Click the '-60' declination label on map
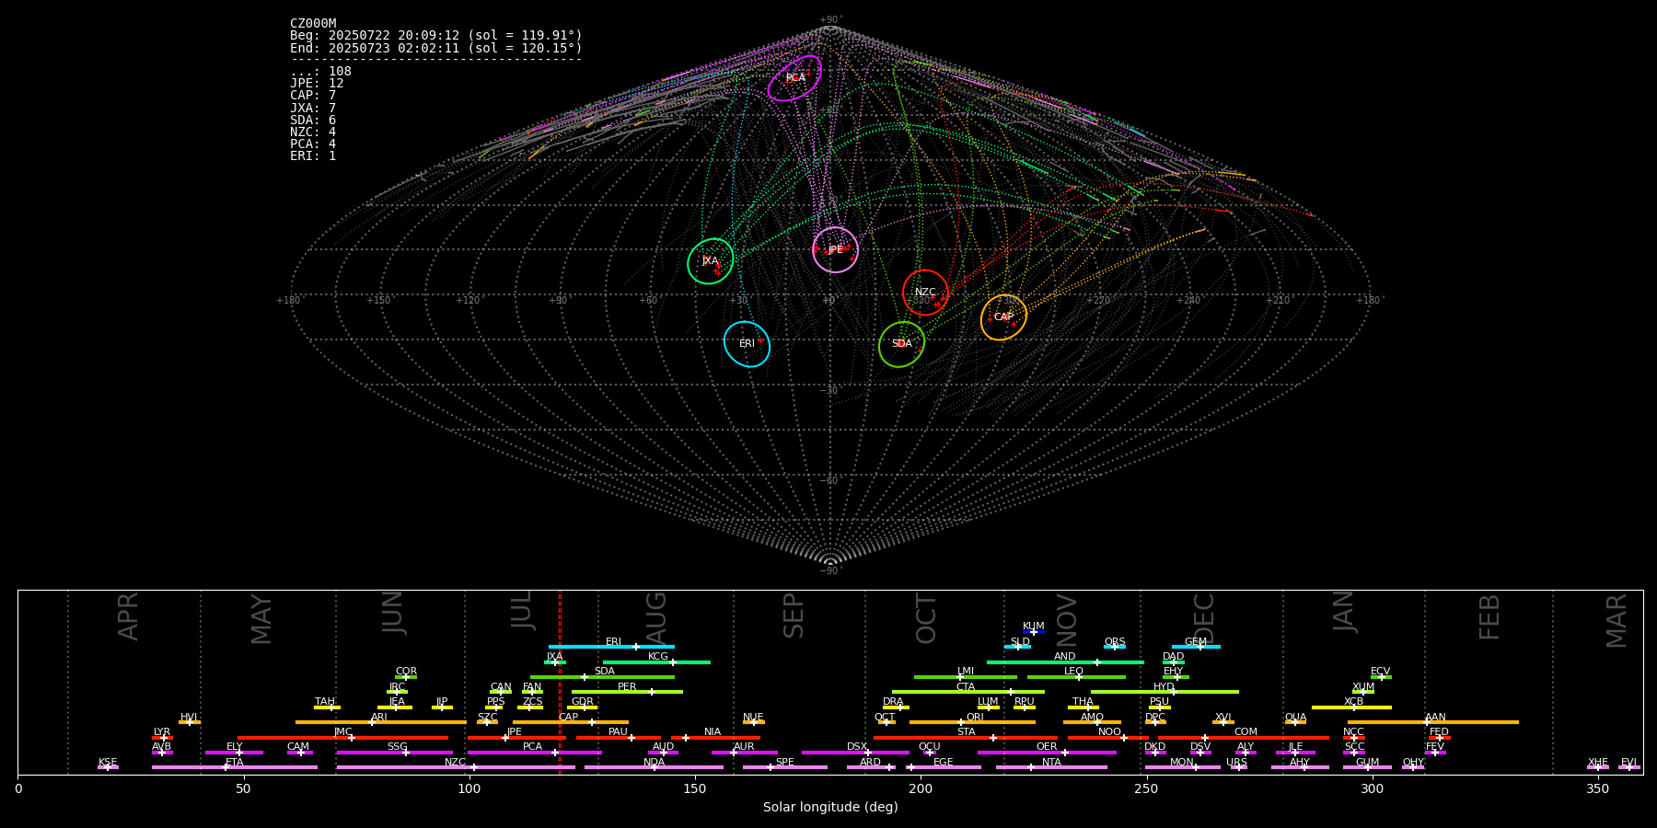The image size is (1657, 828). tap(829, 480)
